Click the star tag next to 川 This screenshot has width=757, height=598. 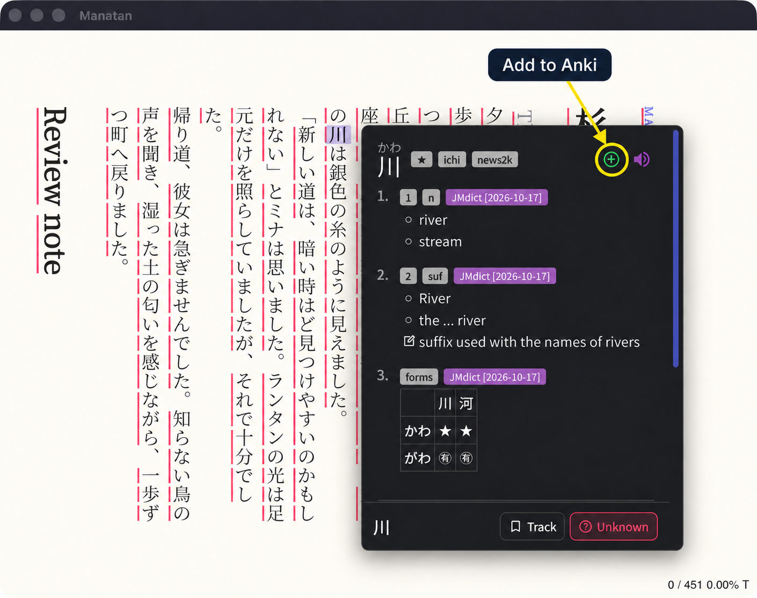coord(421,160)
